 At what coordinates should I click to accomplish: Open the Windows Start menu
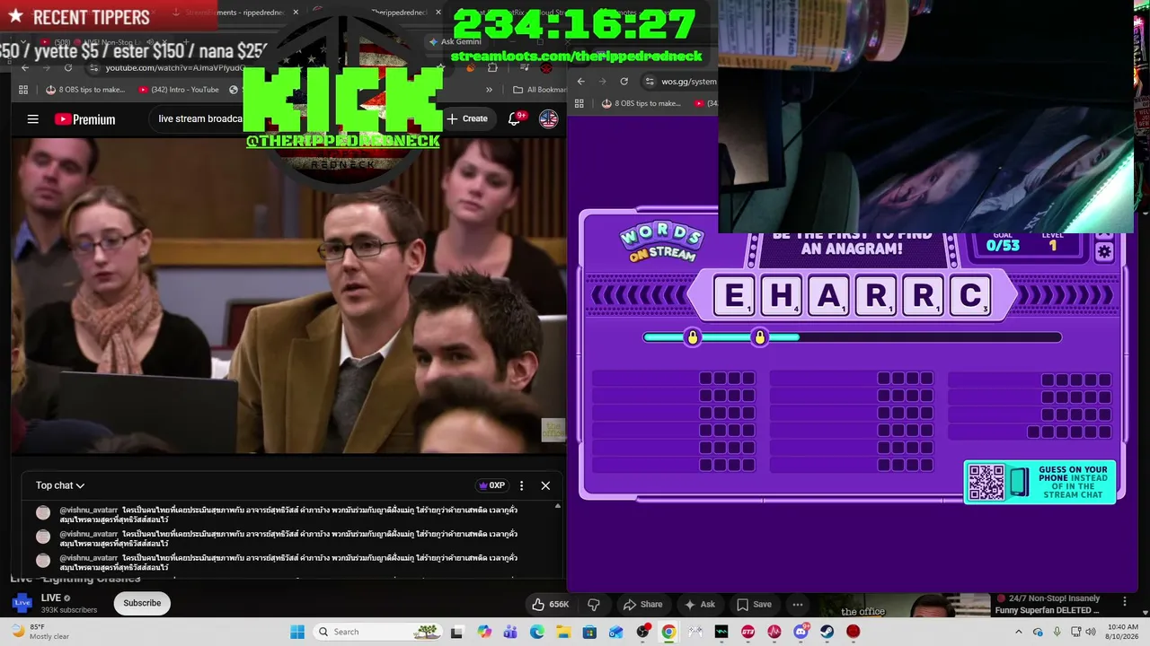coord(297,632)
